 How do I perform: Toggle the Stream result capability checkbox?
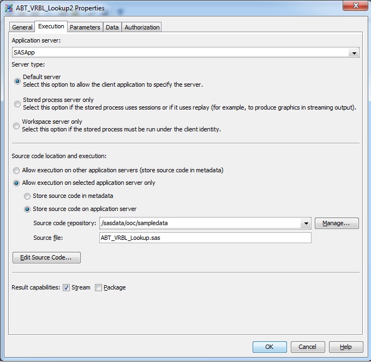tap(66, 287)
